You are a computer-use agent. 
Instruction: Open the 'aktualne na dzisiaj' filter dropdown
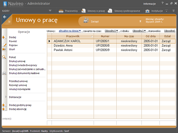[x=70, y=31]
